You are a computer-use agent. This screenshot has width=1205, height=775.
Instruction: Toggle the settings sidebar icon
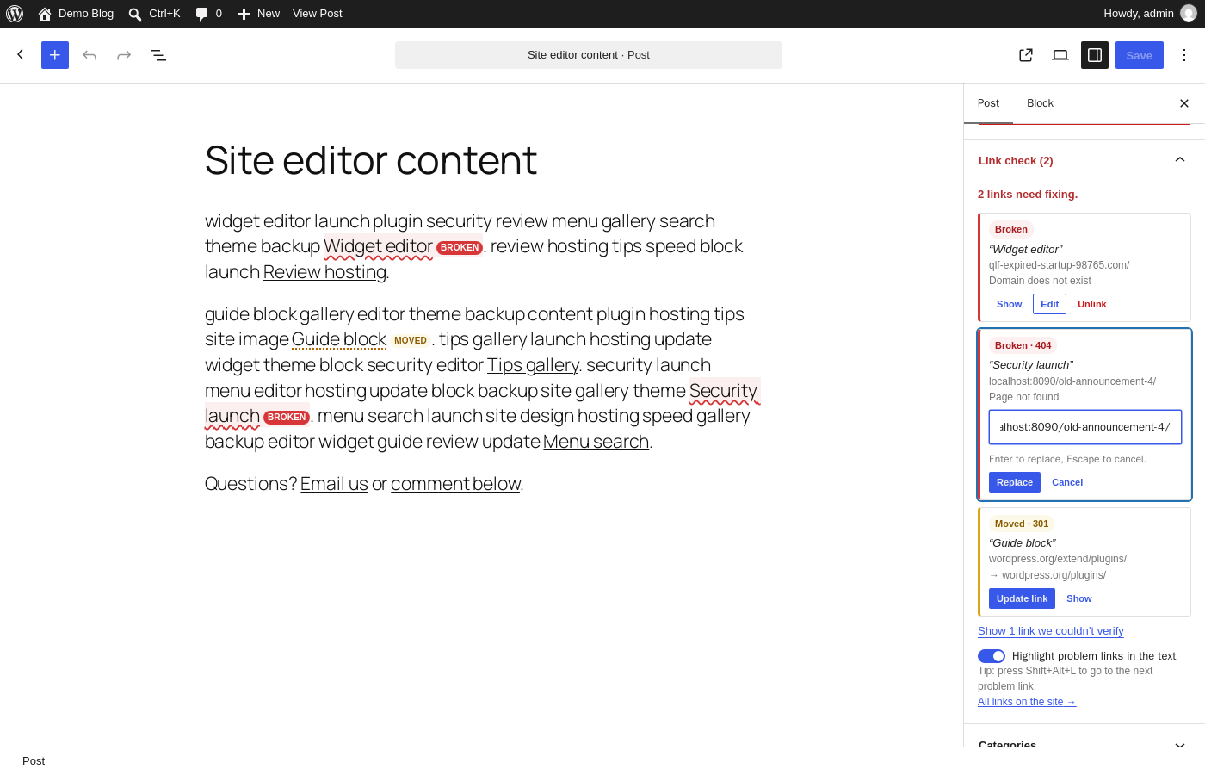1095,55
